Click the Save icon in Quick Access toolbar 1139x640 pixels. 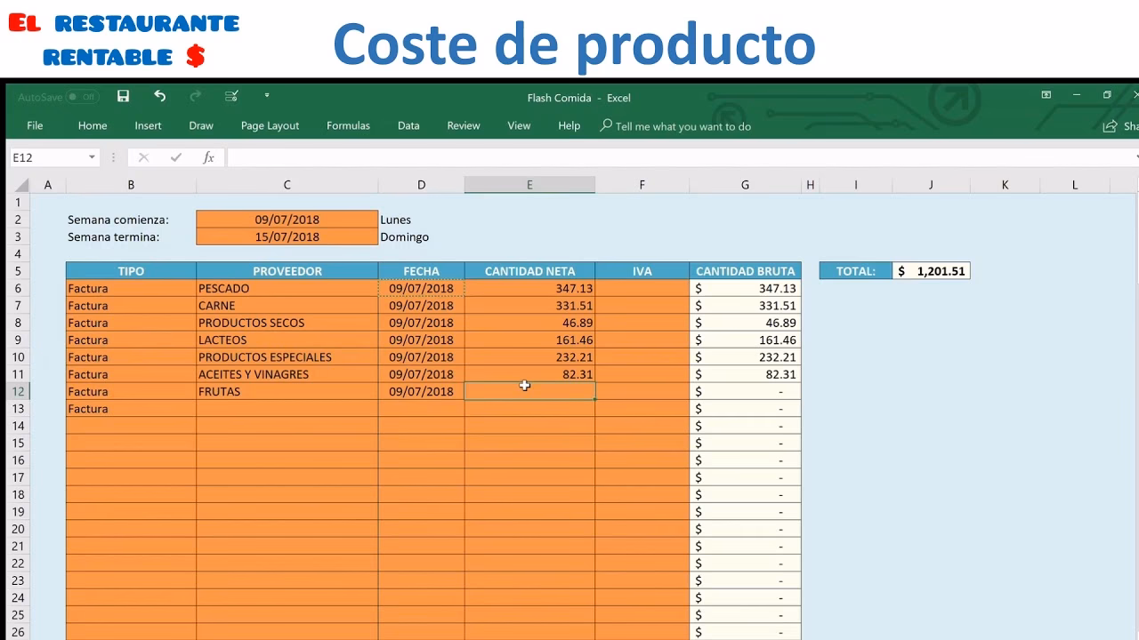pyautogui.click(x=123, y=95)
